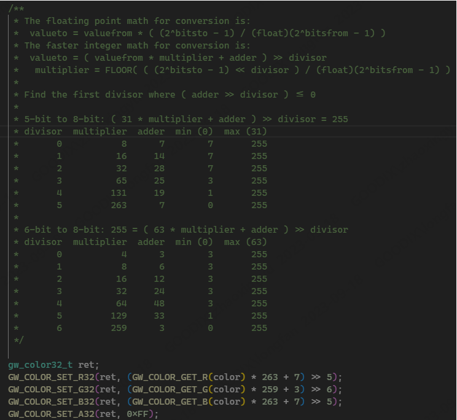Click multiplier value 259 in the 6-bit table

point(119,329)
